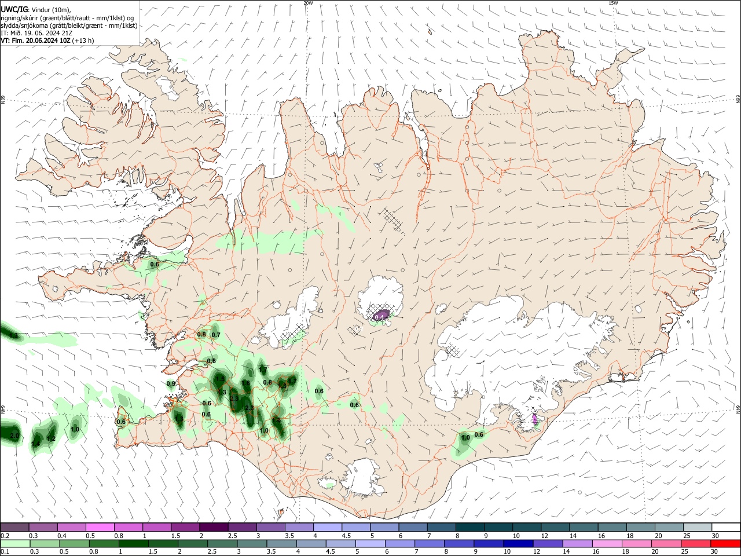Click the 'slydda/snjókoma' legend description line
741x556 pixels.
69,25
